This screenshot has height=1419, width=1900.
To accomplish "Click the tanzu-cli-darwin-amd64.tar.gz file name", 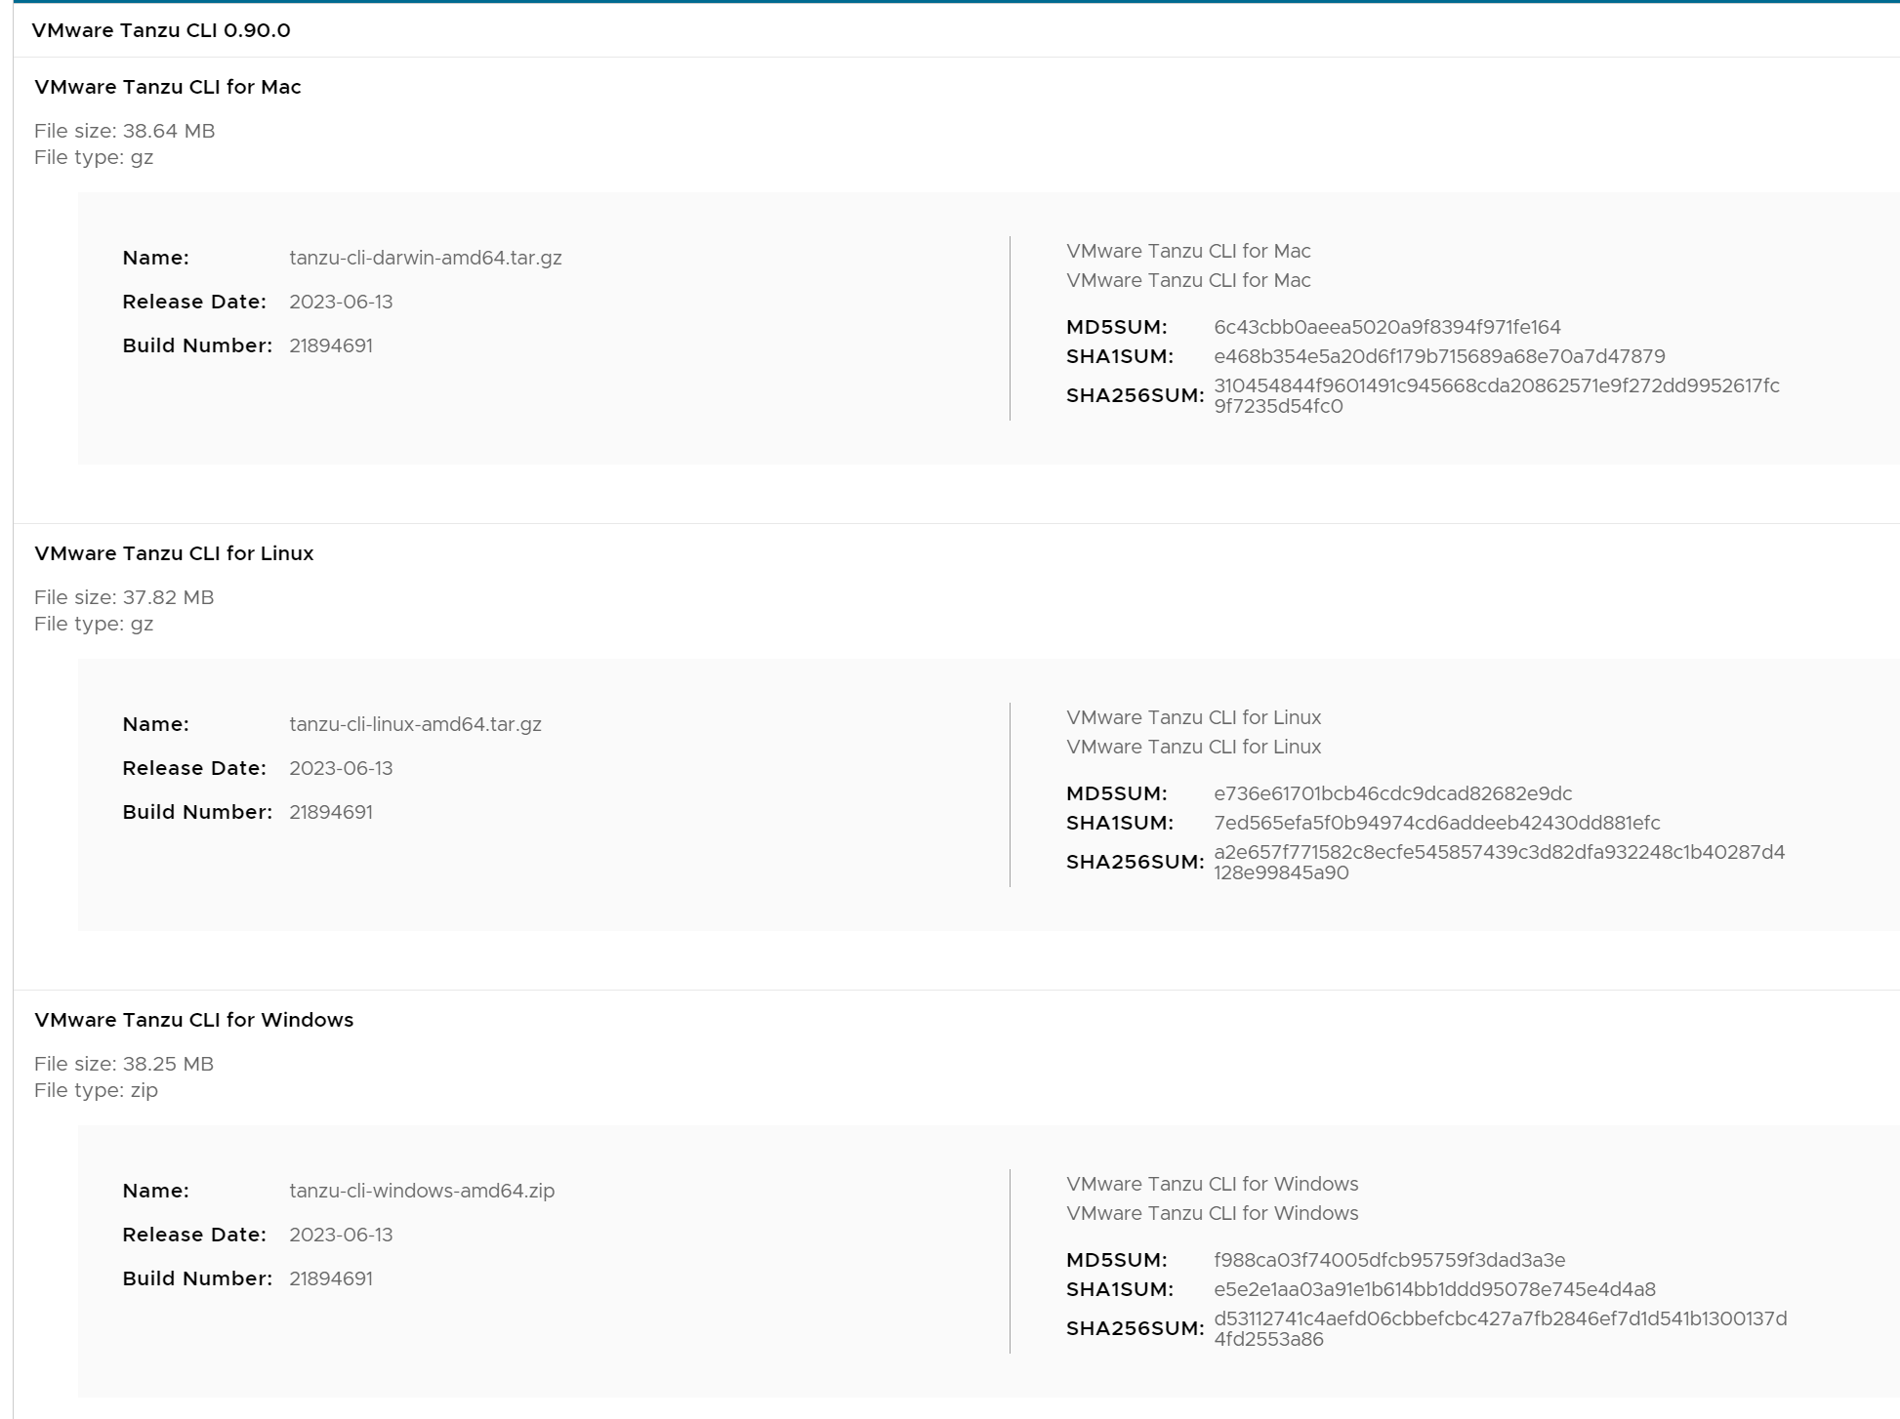I will 426,258.
